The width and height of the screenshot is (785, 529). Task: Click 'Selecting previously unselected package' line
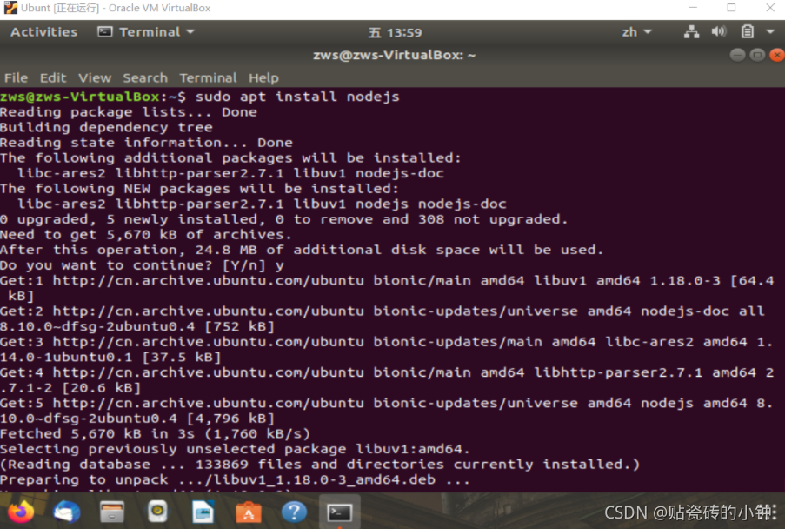point(236,449)
